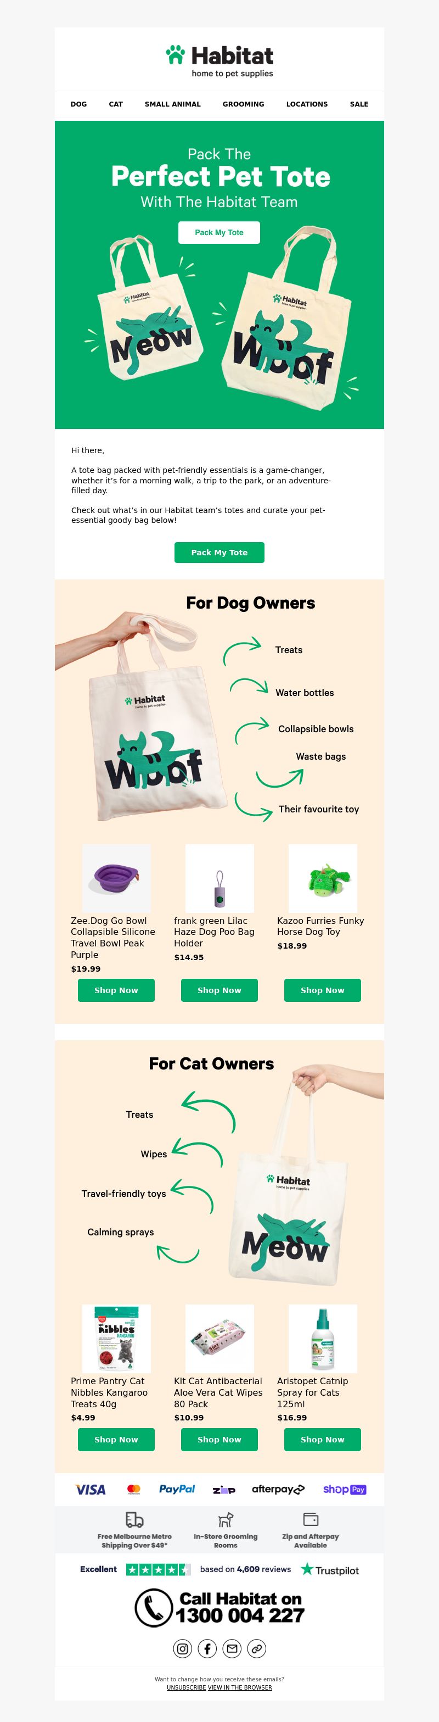439x1722 pixels.
Task: Click the white Pack My Tote button
Action: tap(219, 233)
